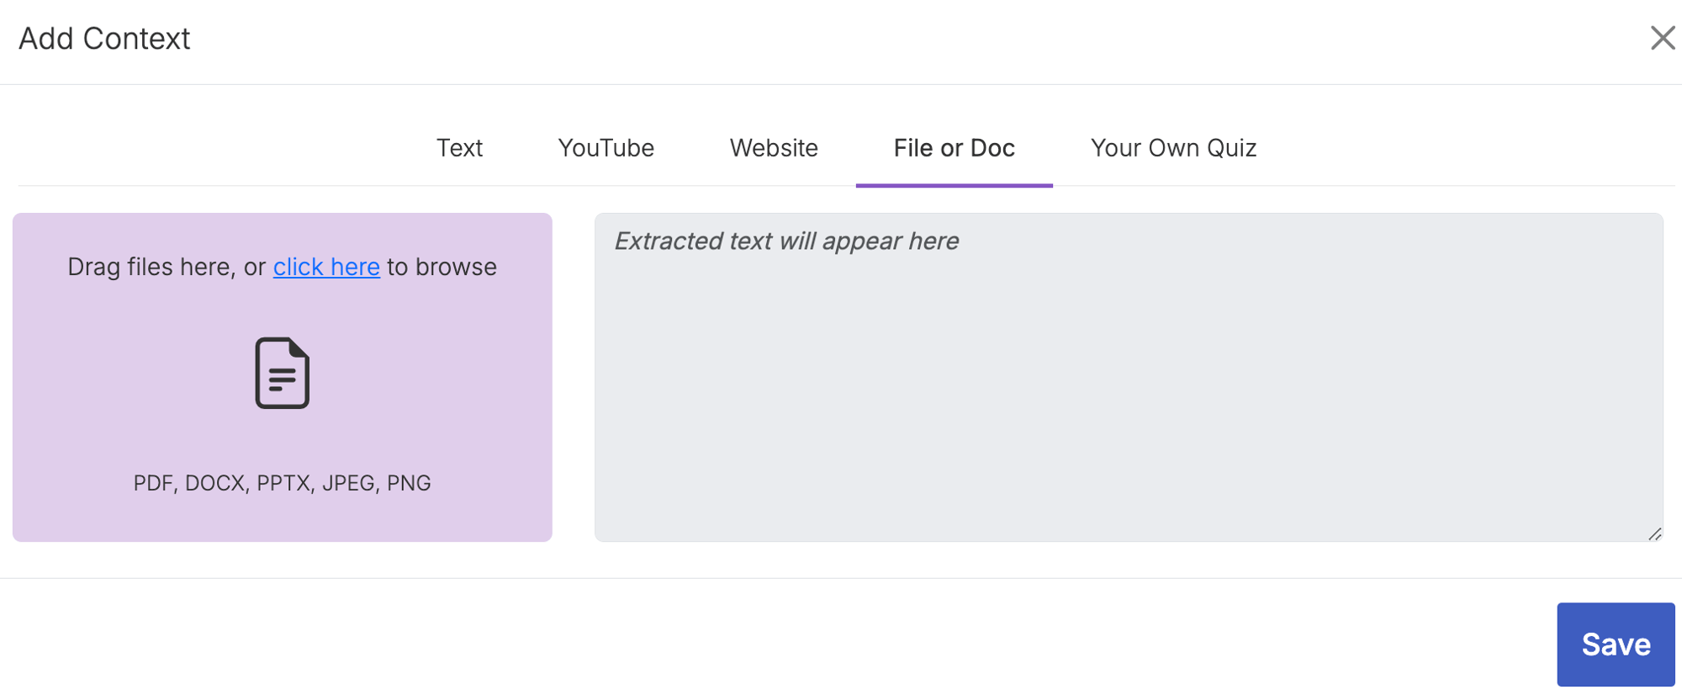The image size is (1682, 700).
Task: Click the document file icon
Action: [x=283, y=373]
